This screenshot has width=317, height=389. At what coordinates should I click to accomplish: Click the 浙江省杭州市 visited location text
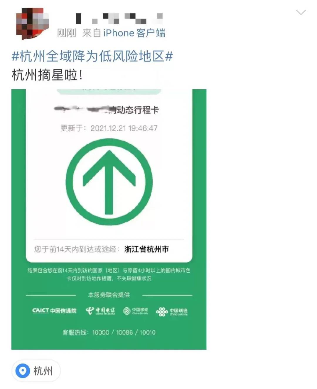(146, 249)
